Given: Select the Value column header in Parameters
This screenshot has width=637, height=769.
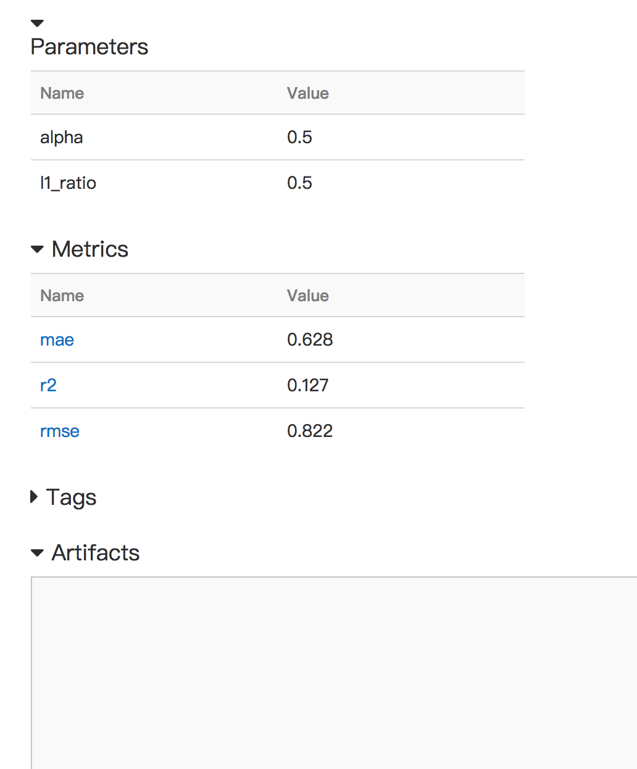Looking at the screenshot, I should click(x=307, y=93).
